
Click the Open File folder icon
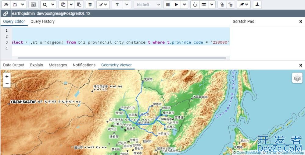click(6, 5)
